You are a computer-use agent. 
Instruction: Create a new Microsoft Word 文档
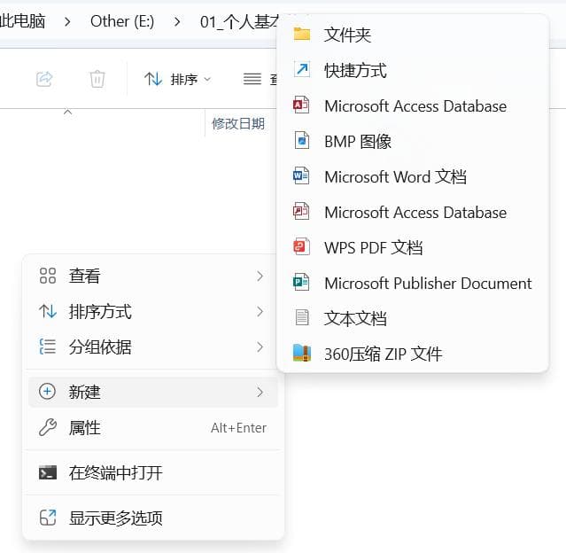tap(412, 176)
